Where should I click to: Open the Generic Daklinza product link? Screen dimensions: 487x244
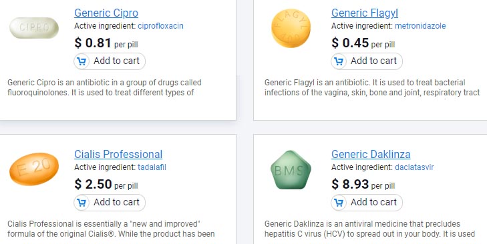pyautogui.click(x=371, y=154)
